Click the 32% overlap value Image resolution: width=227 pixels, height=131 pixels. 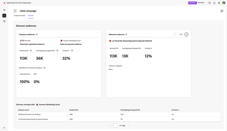coord(66,58)
